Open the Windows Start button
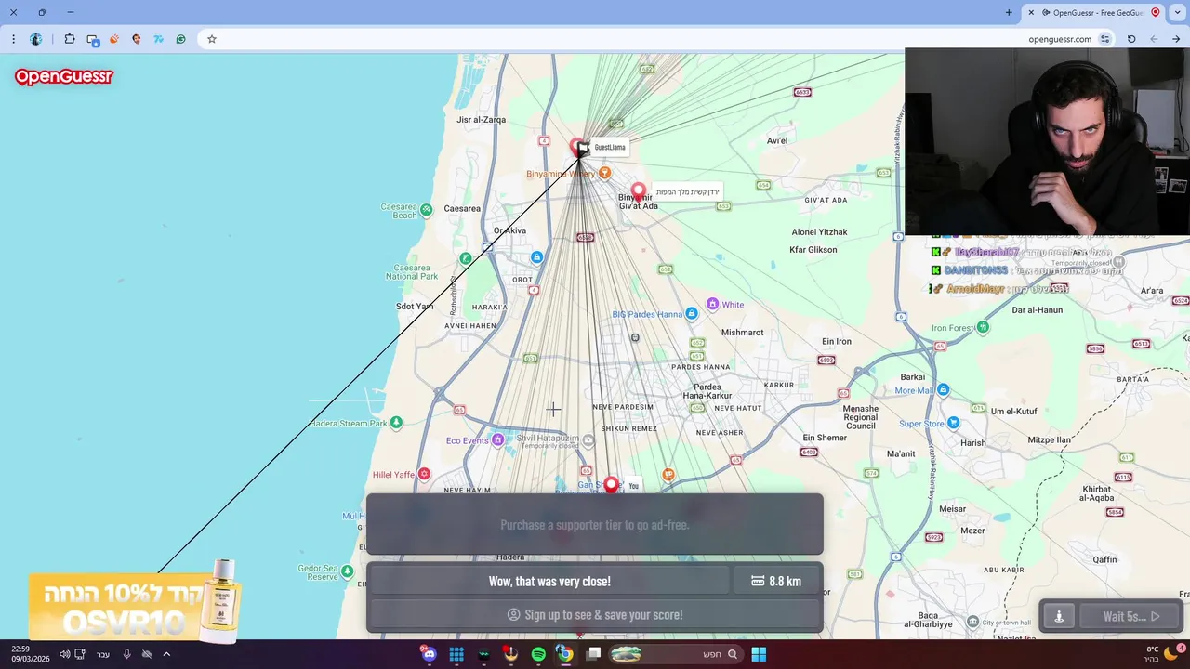This screenshot has width=1190, height=669. coord(759,654)
